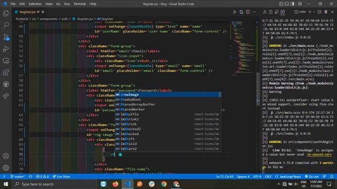The width and height of the screenshot is (337, 189).
Task: Start Live Share from status bar
Action: [x=62, y=176]
